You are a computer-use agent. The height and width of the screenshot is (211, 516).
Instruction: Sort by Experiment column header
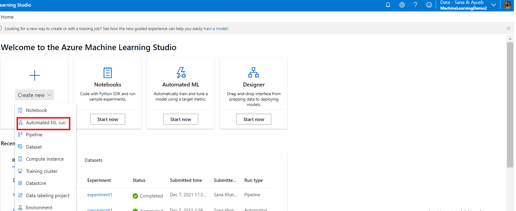pos(99,180)
